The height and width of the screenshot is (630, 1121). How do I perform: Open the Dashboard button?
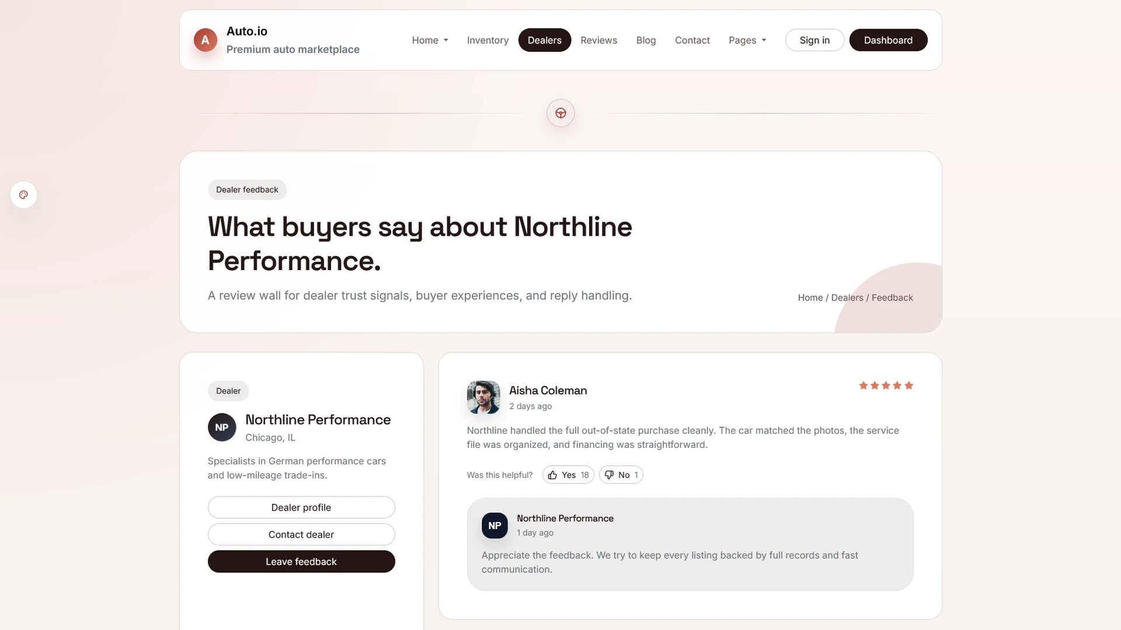(x=888, y=40)
